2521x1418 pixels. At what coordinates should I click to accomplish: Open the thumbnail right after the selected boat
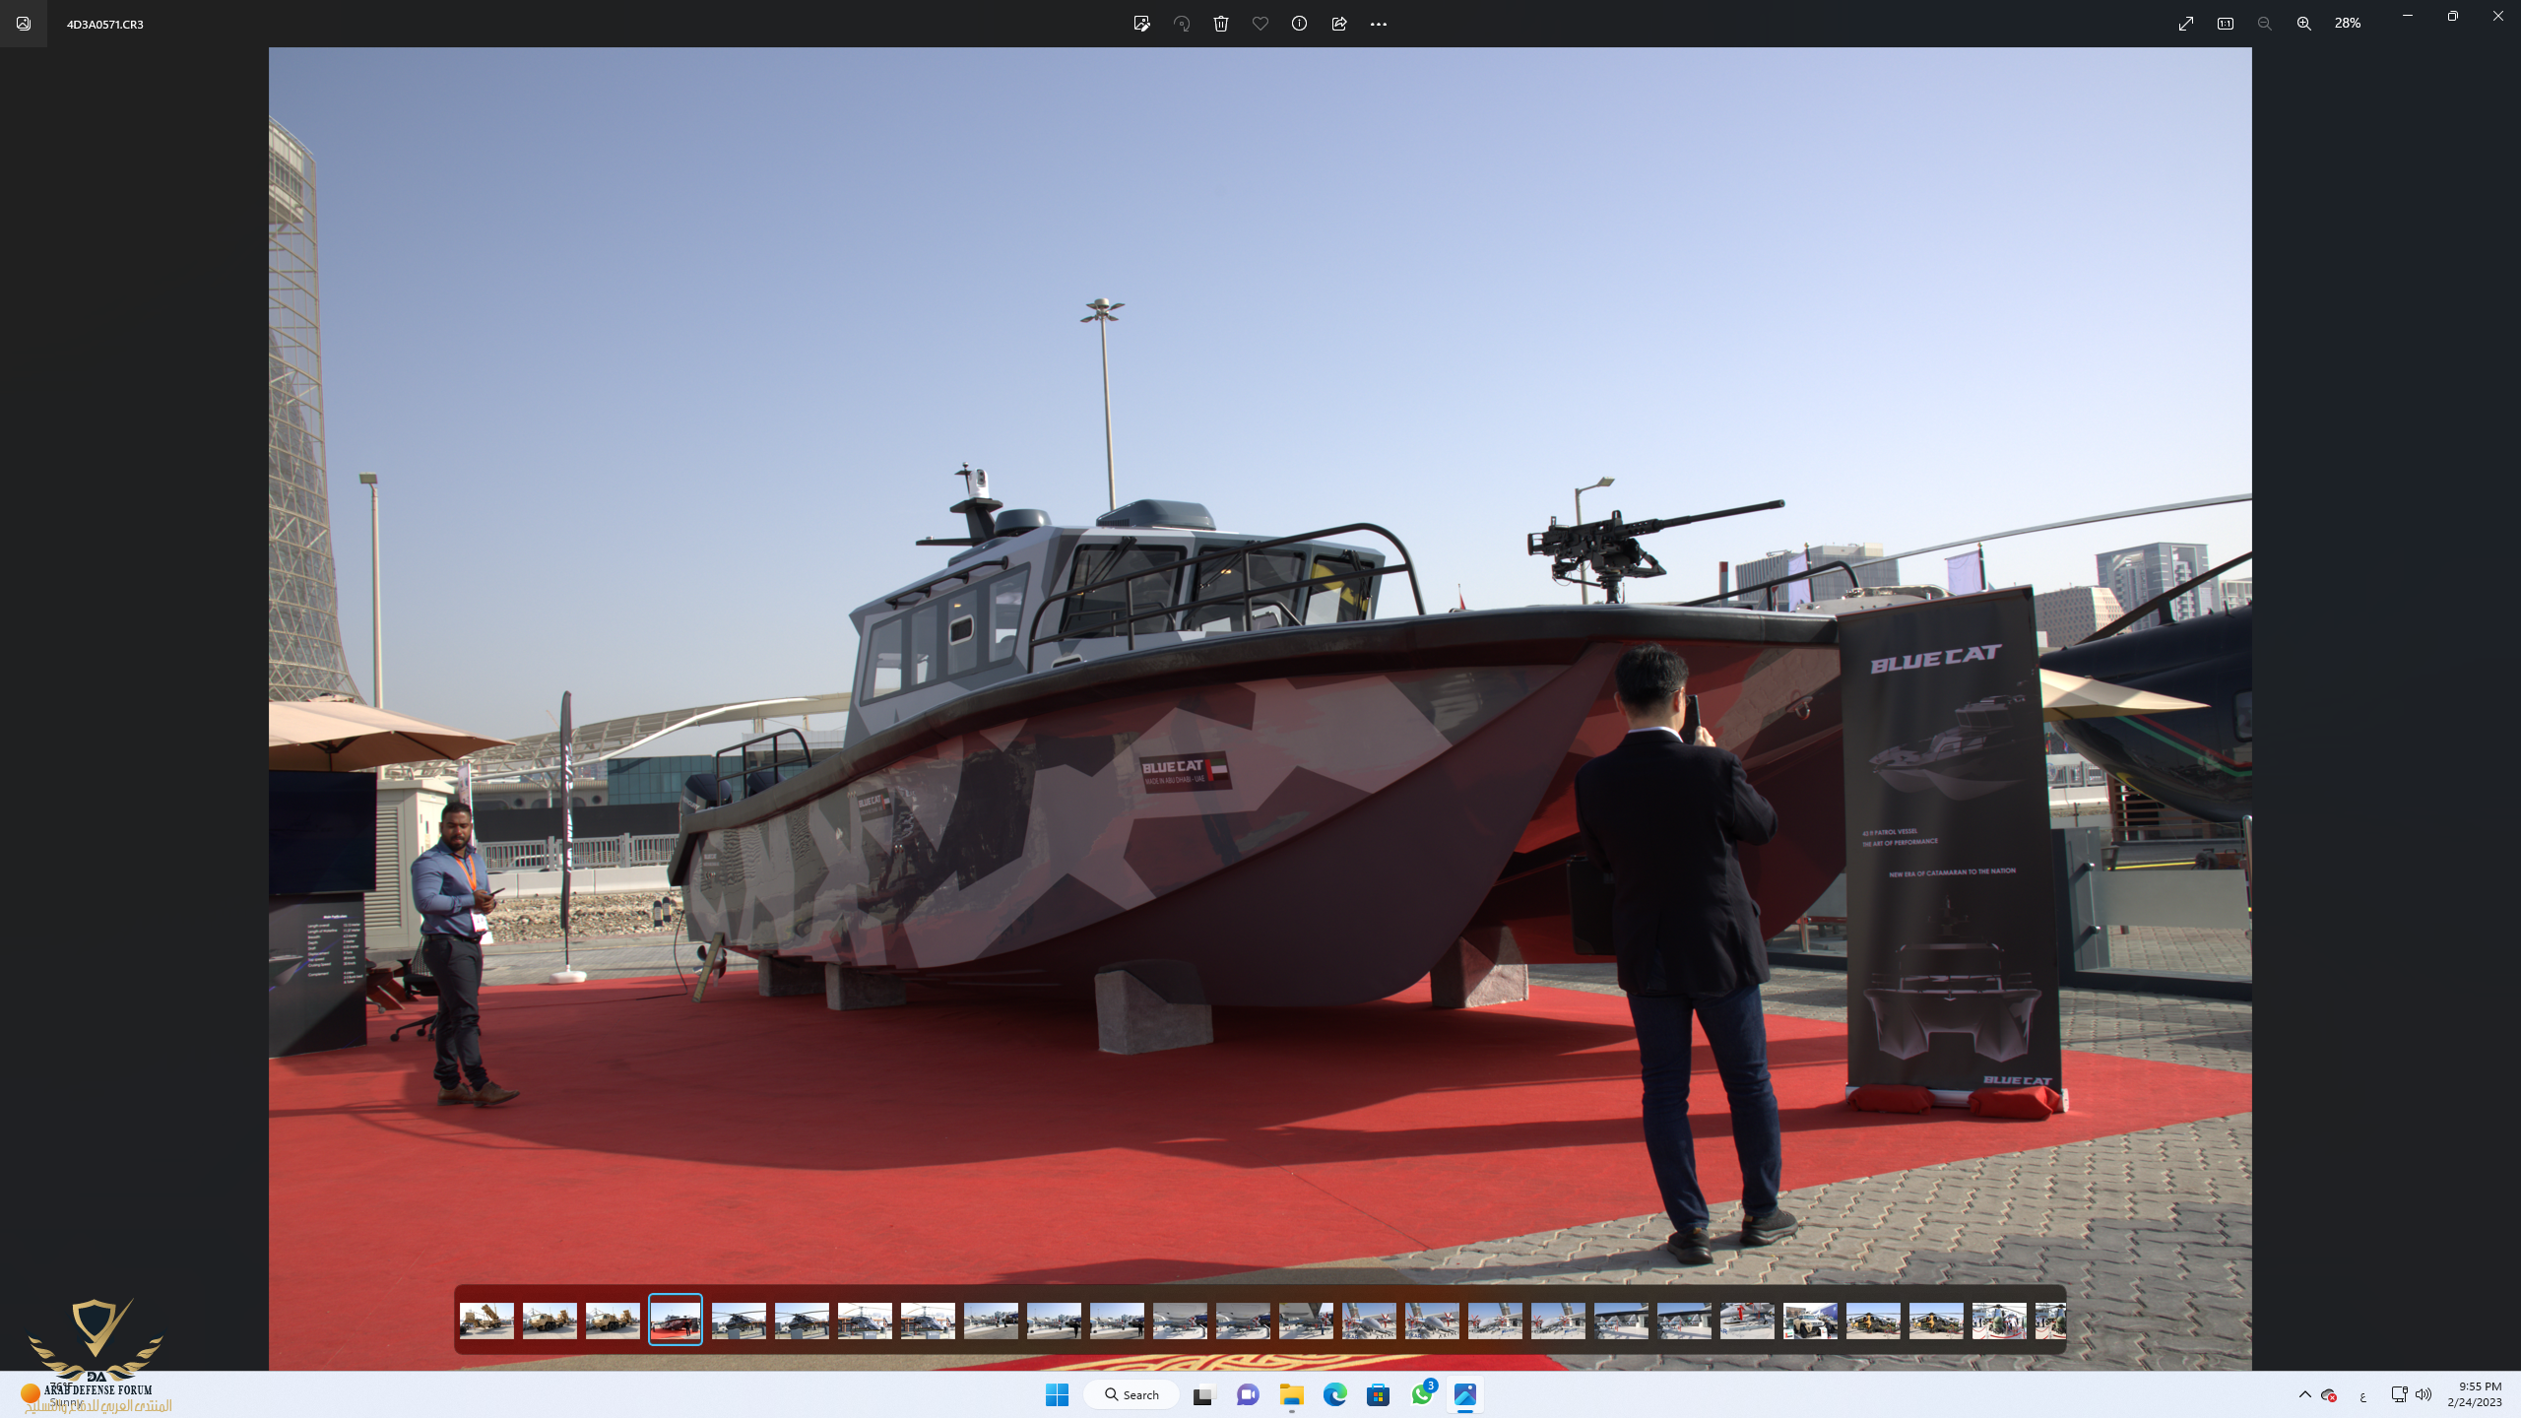click(x=739, y=1320)
